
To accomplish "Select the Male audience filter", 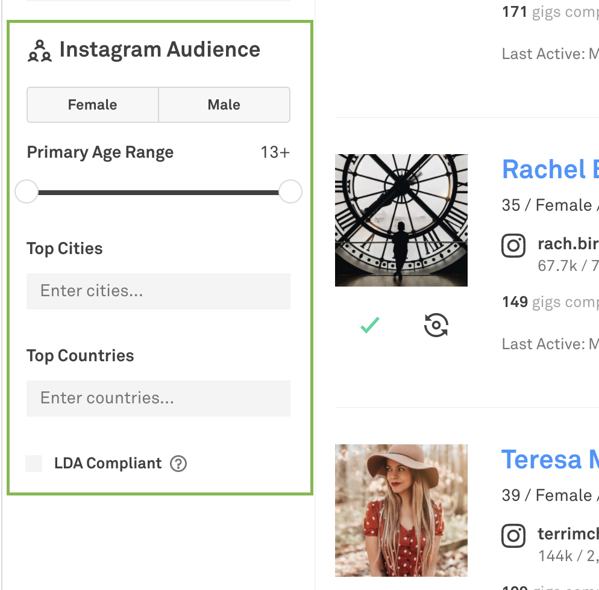I will pyautogui.click(x=224, y=105).
